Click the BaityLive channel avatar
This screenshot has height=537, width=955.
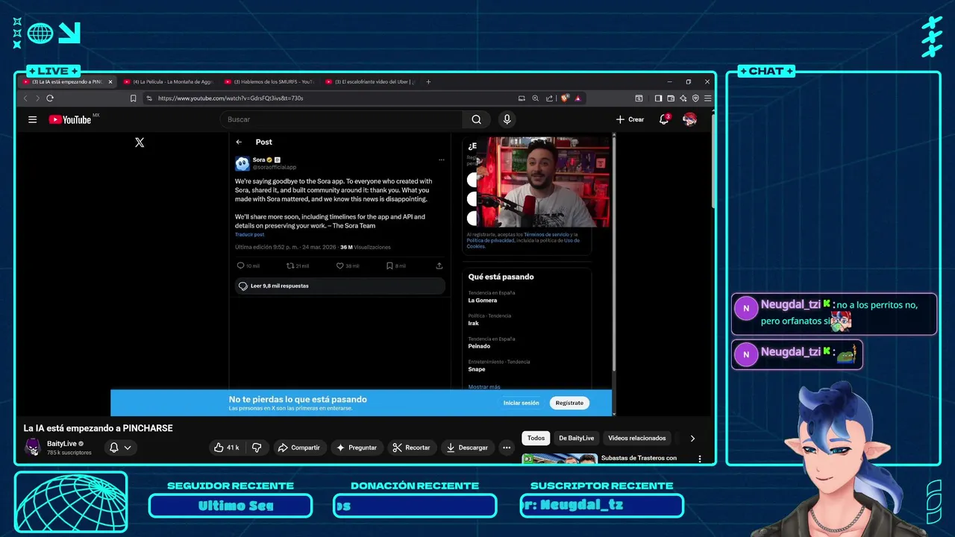click(x=33, y=447)
